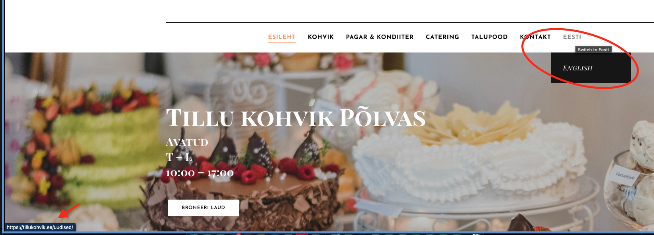Viewport: 654px width, 235px height.
Task: Click the AVATUD opening-hours label
Action: 187,142
